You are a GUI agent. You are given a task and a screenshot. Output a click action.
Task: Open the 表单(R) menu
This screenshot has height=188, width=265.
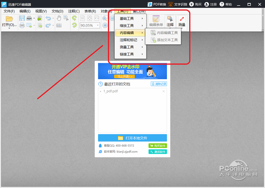click(x=90, y=11)
